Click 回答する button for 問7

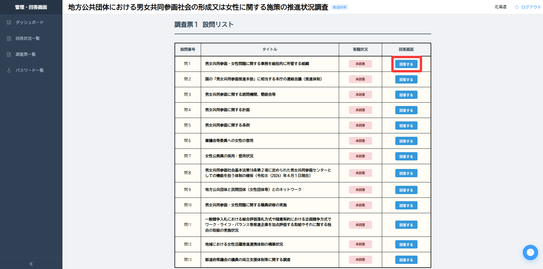click(x=406, y=156)
